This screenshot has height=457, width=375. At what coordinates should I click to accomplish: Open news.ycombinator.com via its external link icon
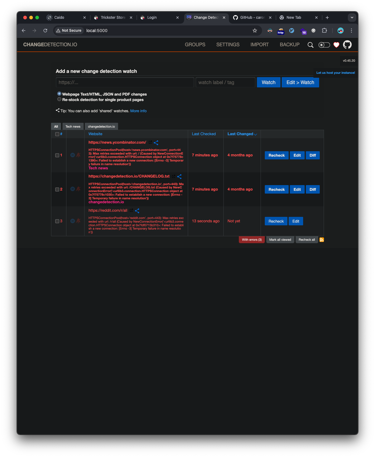point(150,142)
